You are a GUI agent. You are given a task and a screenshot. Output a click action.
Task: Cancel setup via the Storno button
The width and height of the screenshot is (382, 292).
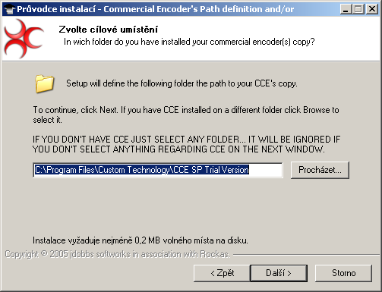[343, 273]
